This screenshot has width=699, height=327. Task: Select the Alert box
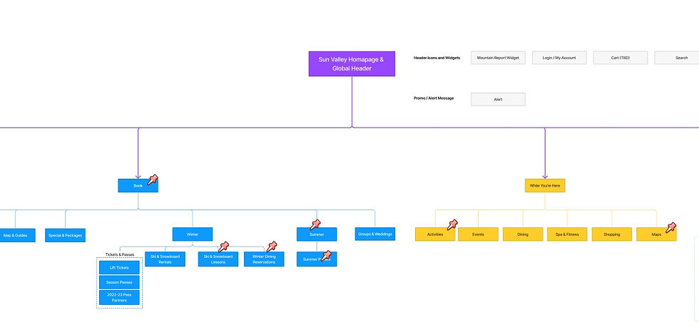click(498, 99)
